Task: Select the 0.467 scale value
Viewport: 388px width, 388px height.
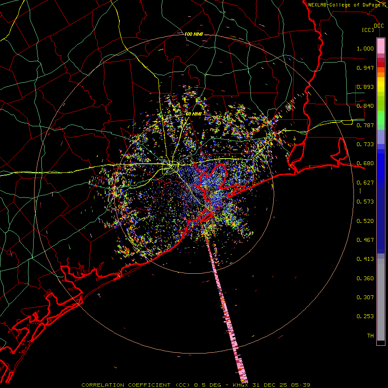Action: click(365, 240)
